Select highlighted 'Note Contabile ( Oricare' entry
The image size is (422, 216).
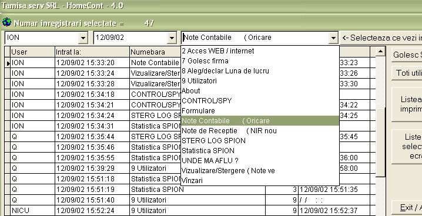pos(260,121)
